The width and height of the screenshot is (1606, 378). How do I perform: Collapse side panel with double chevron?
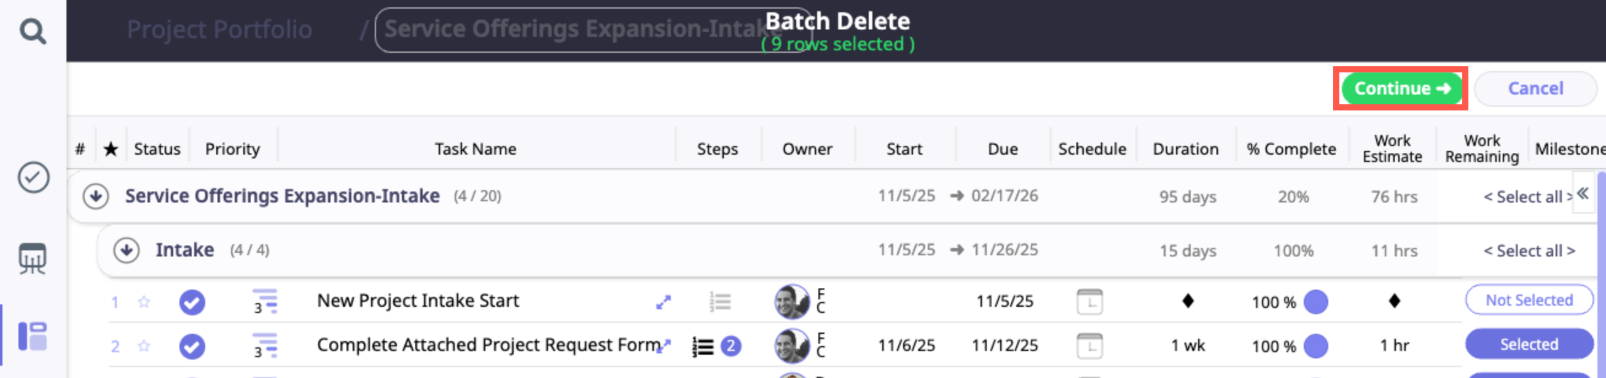[x=1582, y=194]
